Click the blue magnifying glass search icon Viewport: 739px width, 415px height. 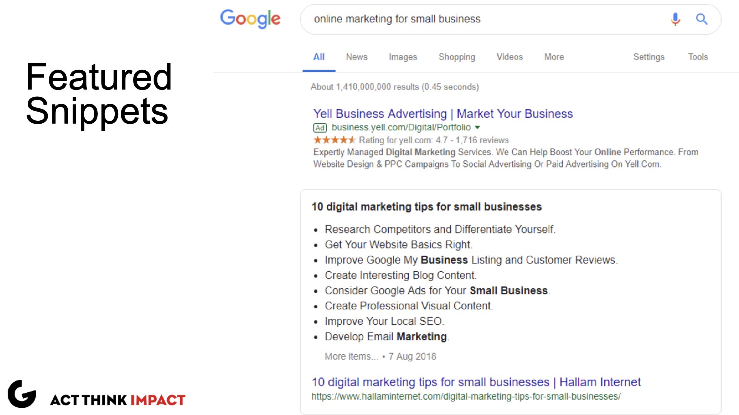click(x=702, y=19)
